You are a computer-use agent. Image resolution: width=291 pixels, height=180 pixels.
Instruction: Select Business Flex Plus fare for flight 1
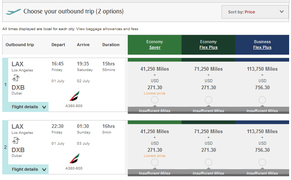coord(262,100)
